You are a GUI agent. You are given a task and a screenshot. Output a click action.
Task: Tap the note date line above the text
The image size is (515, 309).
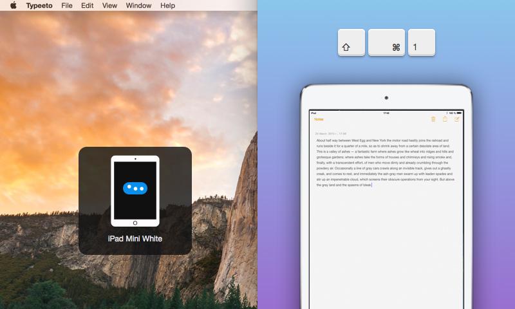330,134
